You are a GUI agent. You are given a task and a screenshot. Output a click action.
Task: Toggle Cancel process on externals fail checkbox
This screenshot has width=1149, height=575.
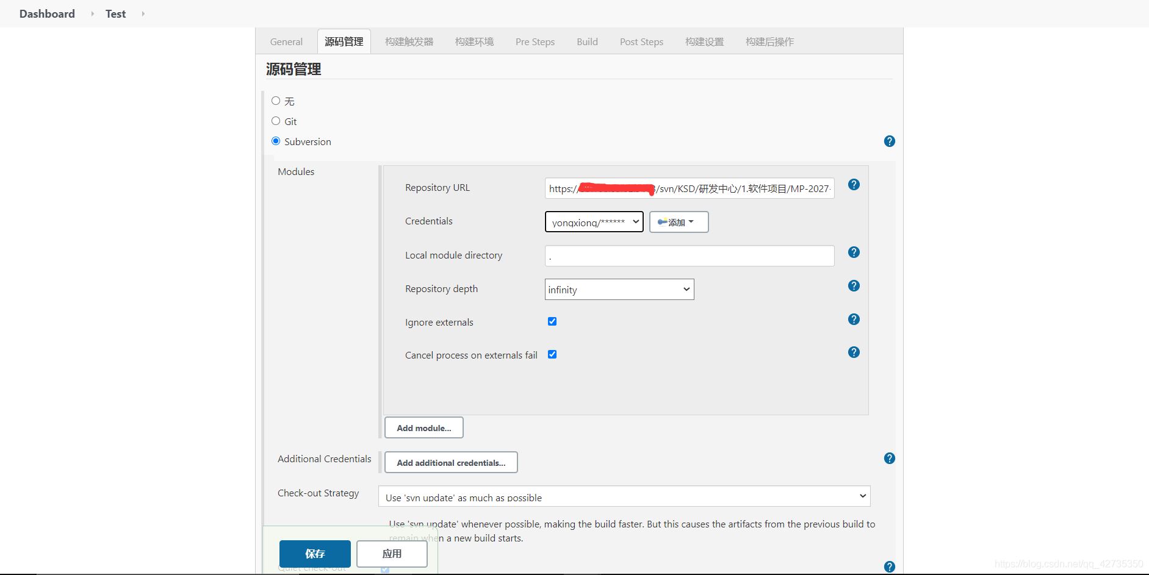(x=552, y=354)
